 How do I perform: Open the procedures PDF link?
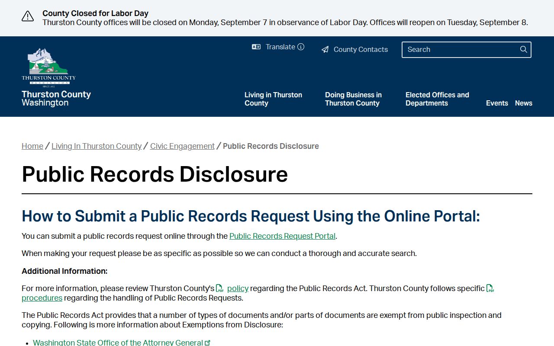(42, 298)
